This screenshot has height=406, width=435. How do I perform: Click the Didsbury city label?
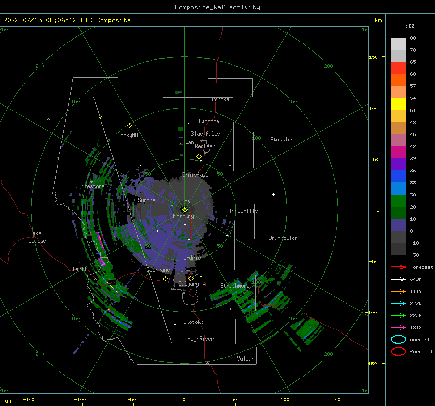pos(182,216)
